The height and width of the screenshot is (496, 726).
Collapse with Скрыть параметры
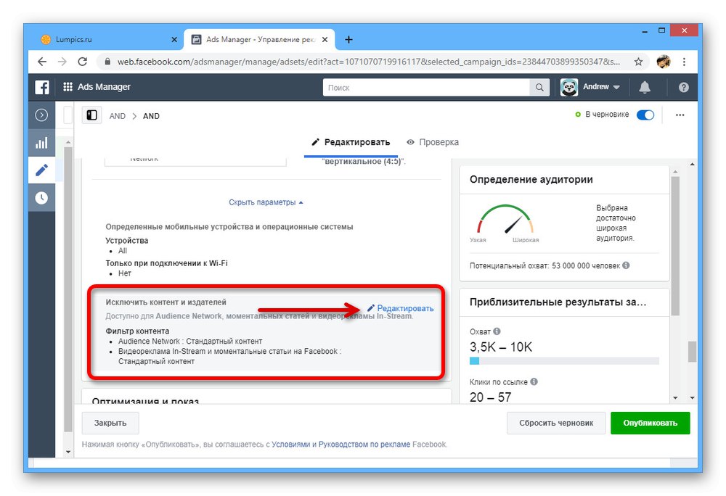click(x=266, y=202)
